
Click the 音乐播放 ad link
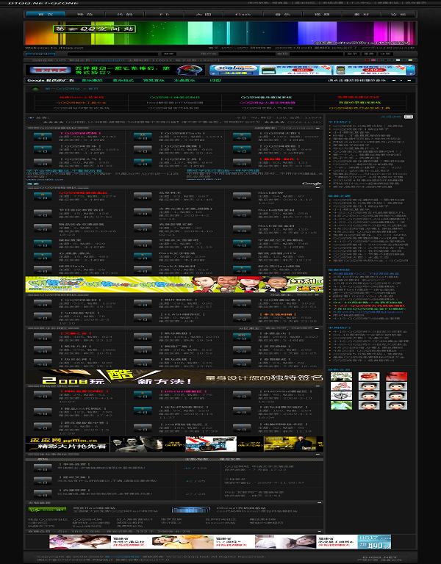pyautogui.click(x=92, y=80)
